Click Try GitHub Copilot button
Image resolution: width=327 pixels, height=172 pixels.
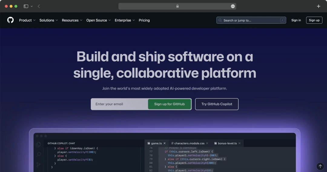pos(217,104)
